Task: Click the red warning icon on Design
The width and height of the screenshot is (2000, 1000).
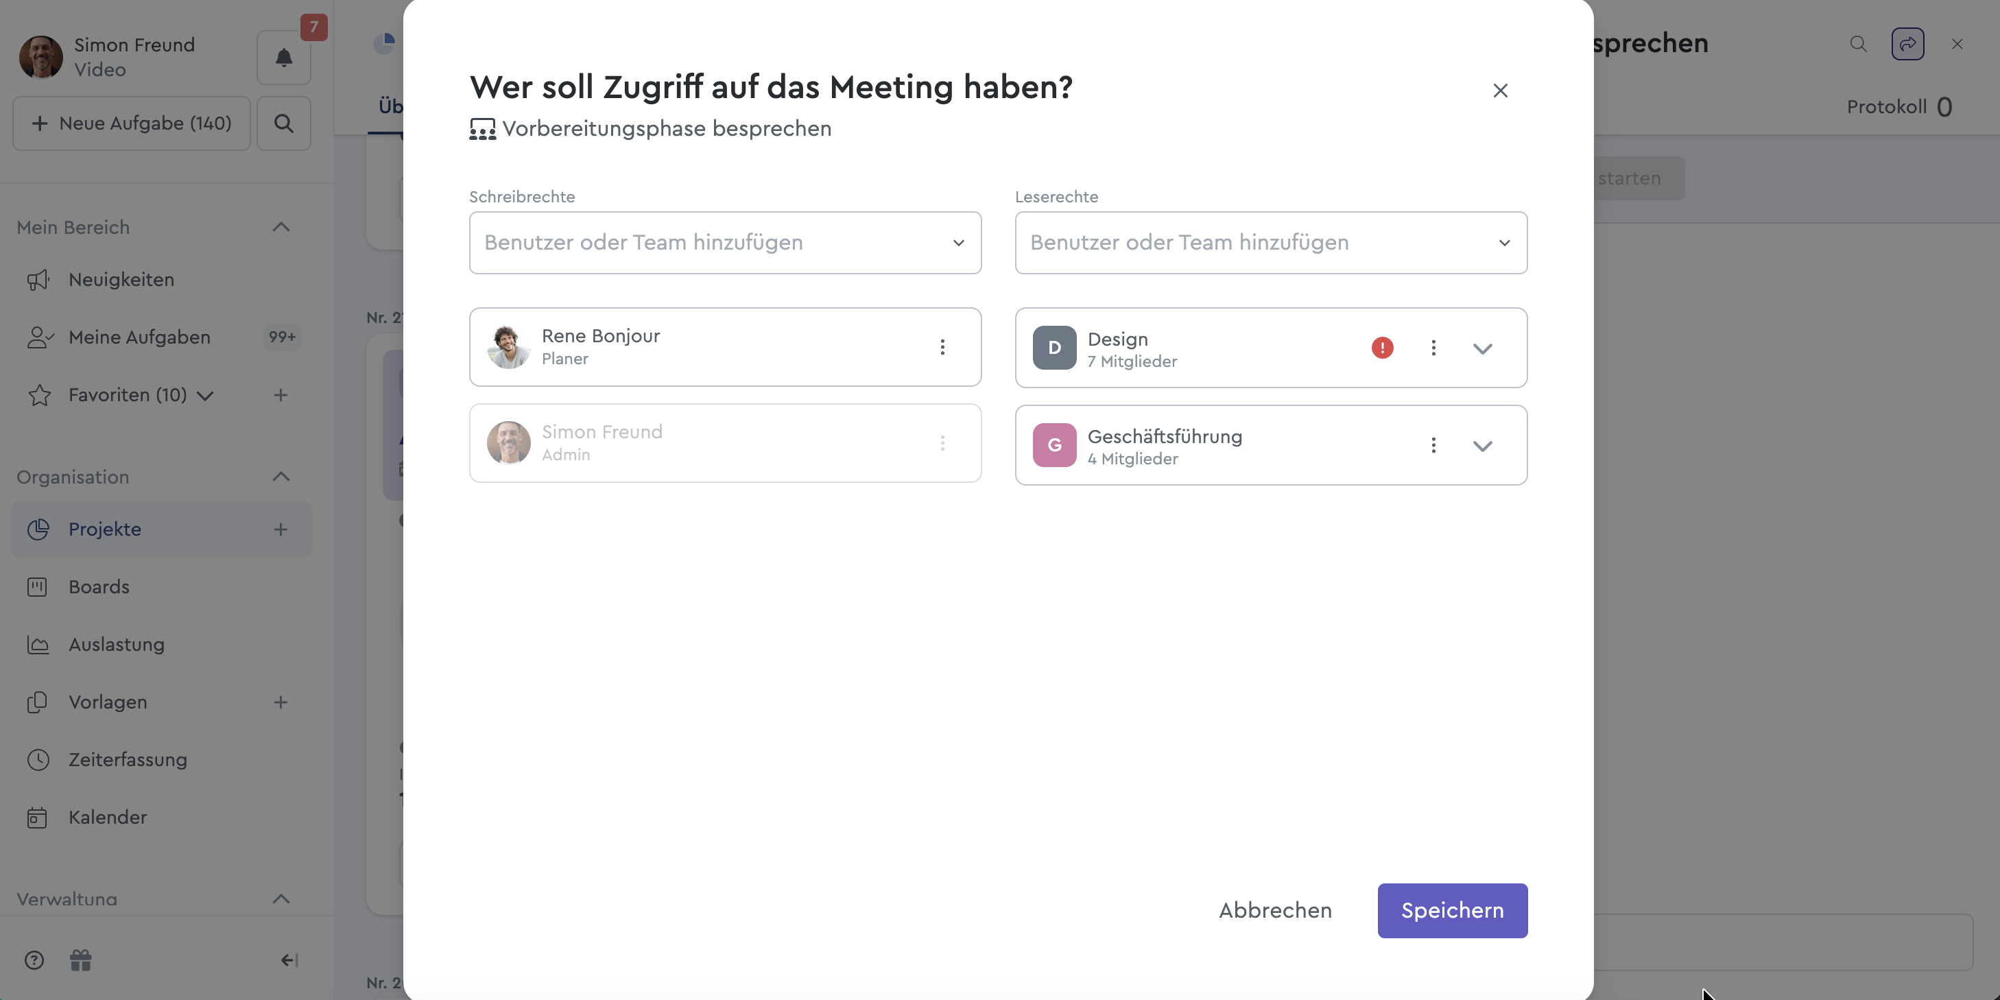Action: (x=1382, y=348)
